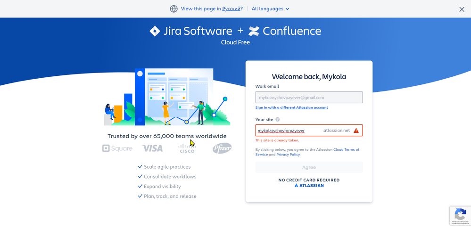
Task: Click the Confluence logo icon
Action: coord(254,31)
